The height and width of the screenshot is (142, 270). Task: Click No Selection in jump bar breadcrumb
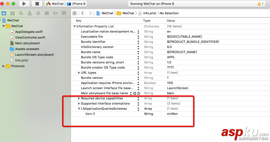pyautogui.click(x=169, y=13)
